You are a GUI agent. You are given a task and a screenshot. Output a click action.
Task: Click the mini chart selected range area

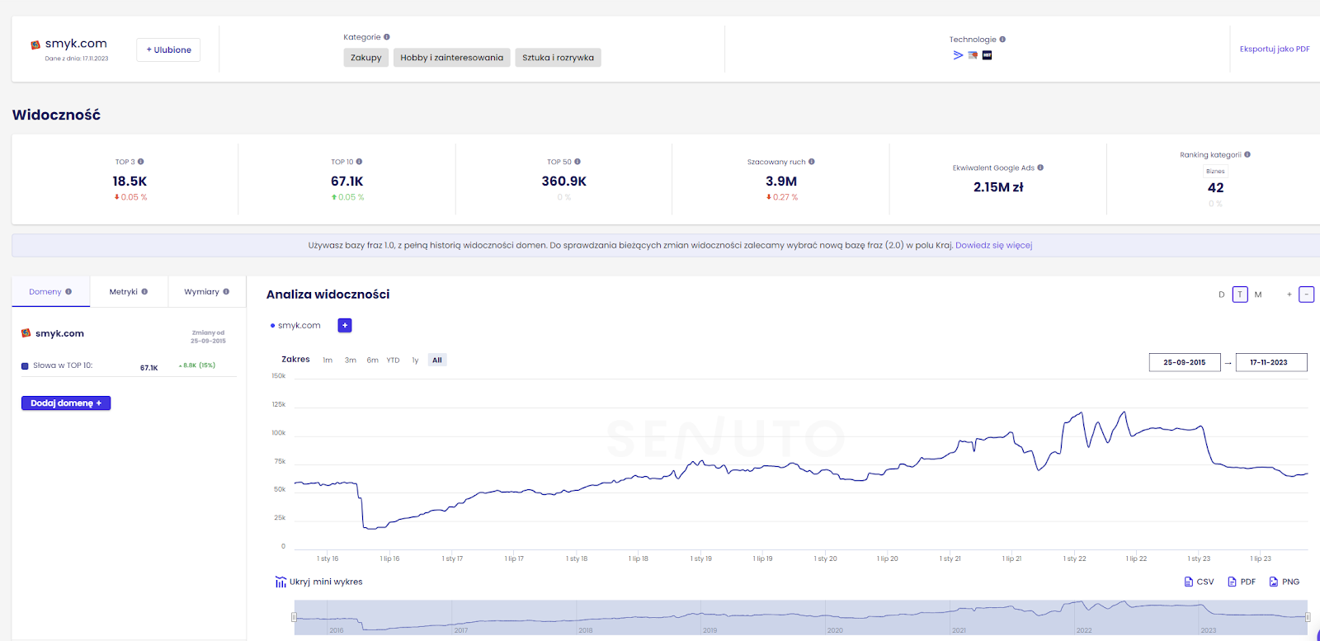coord(801,617)
